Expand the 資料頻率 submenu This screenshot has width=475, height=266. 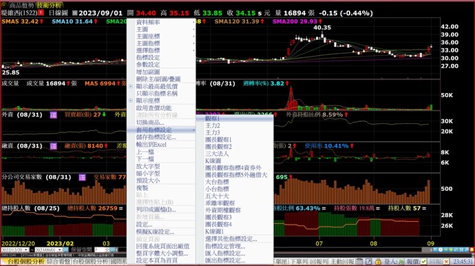162,22
